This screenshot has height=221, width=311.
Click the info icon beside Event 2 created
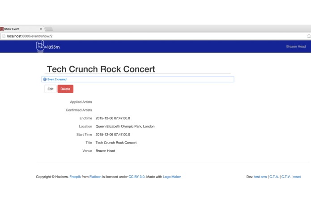45,79
